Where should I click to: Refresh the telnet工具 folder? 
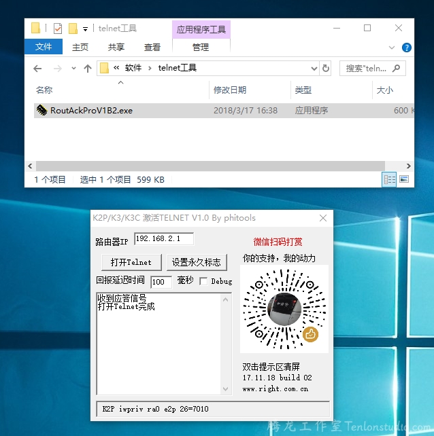326,68
